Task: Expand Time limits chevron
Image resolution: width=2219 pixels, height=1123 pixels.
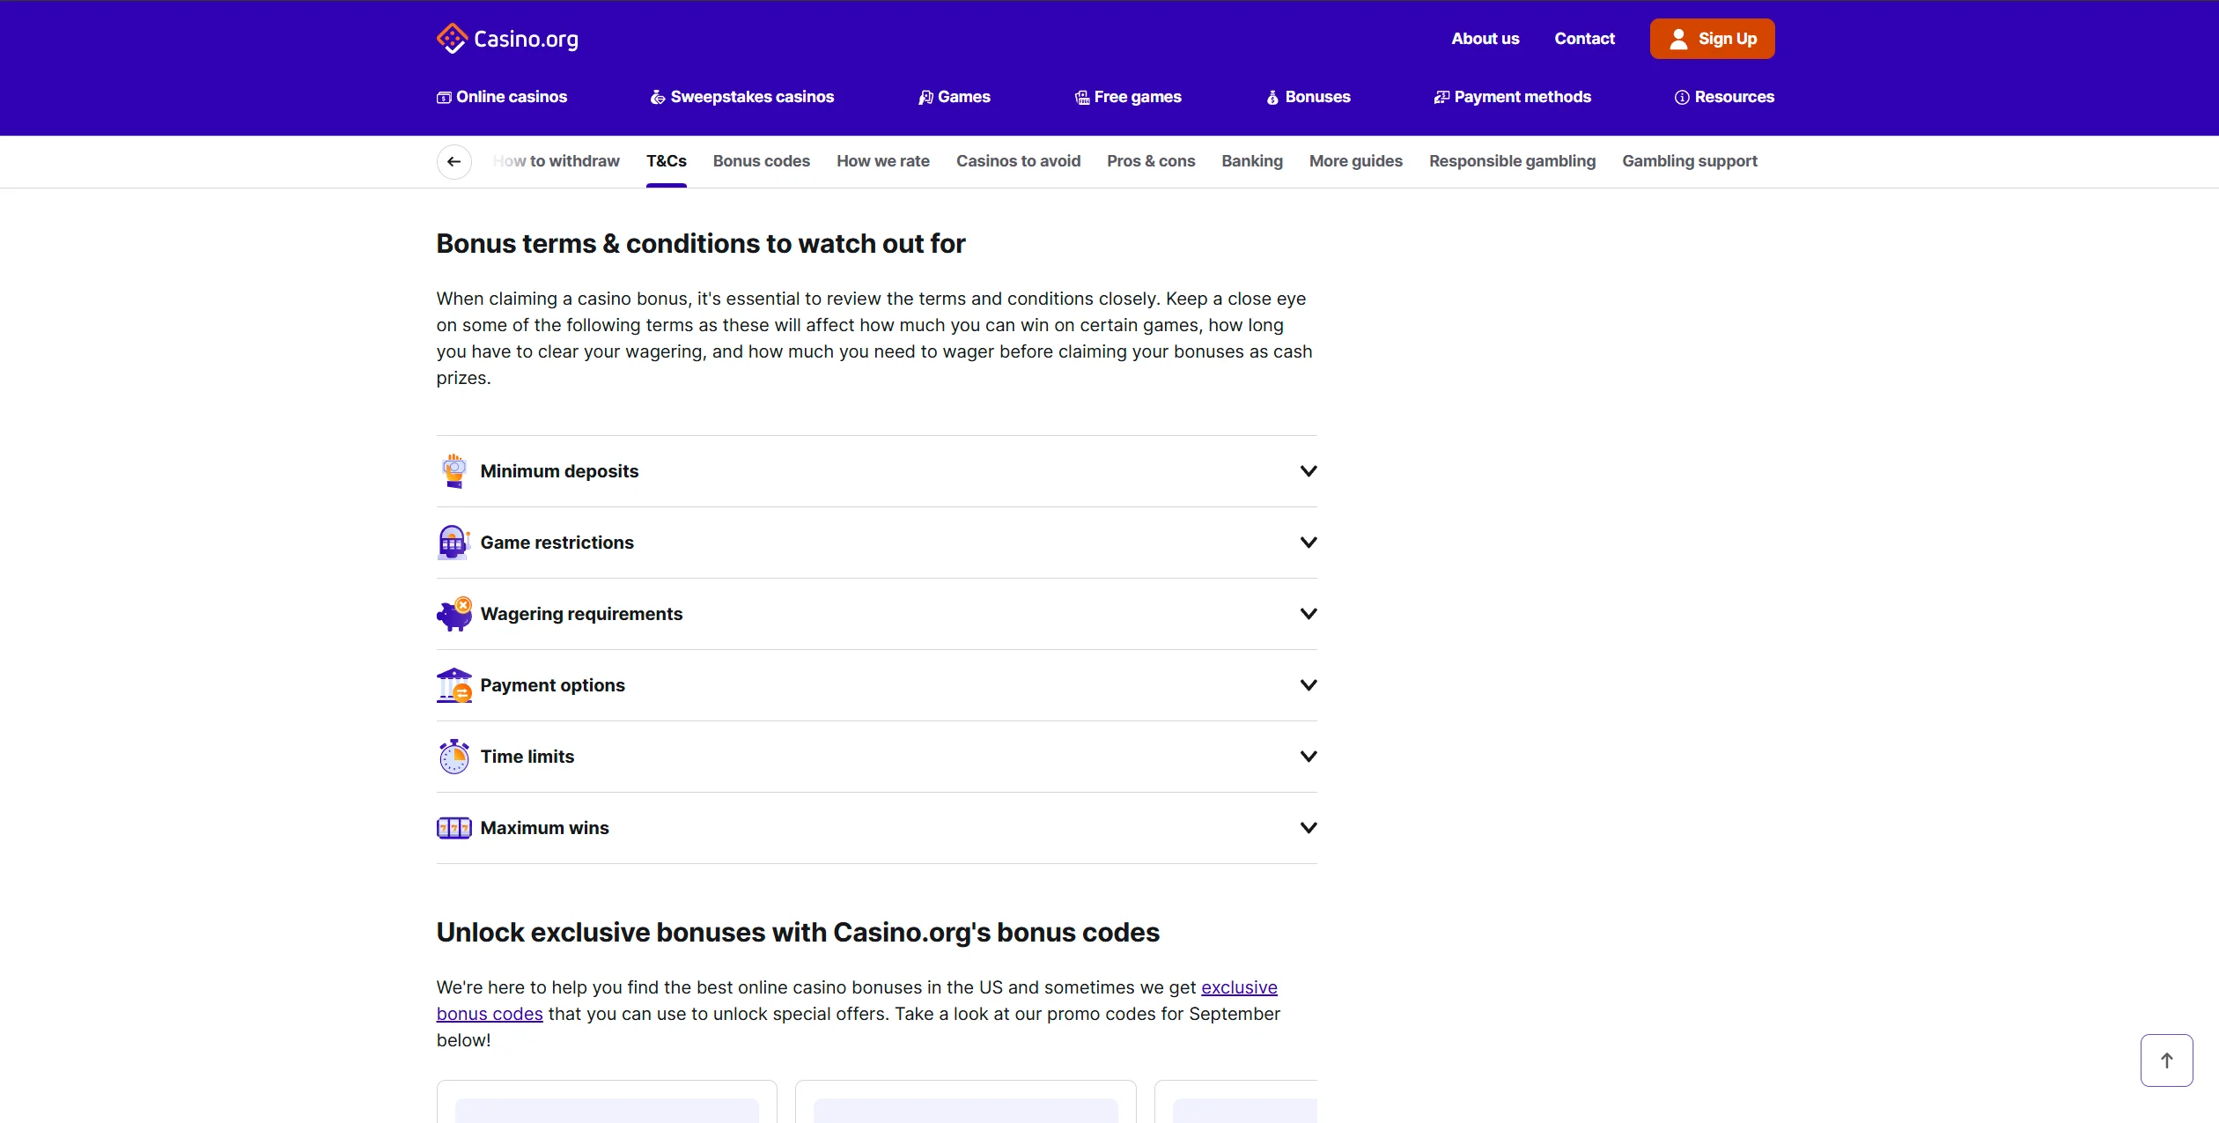Action: pyautogui.click(x=1309, y=757)
